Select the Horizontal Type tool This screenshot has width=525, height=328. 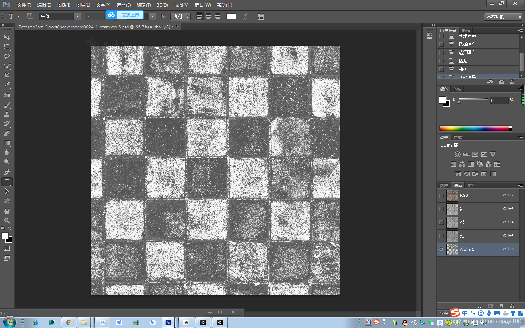click(7, 182)
